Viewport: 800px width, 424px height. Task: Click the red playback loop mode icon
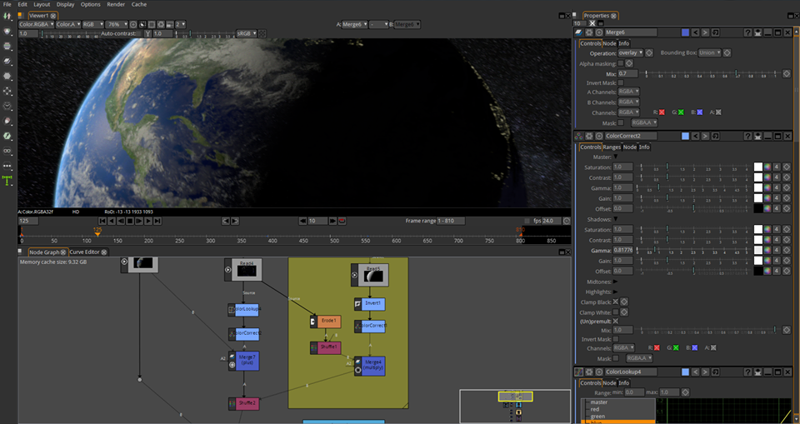[x=342, y=221]
